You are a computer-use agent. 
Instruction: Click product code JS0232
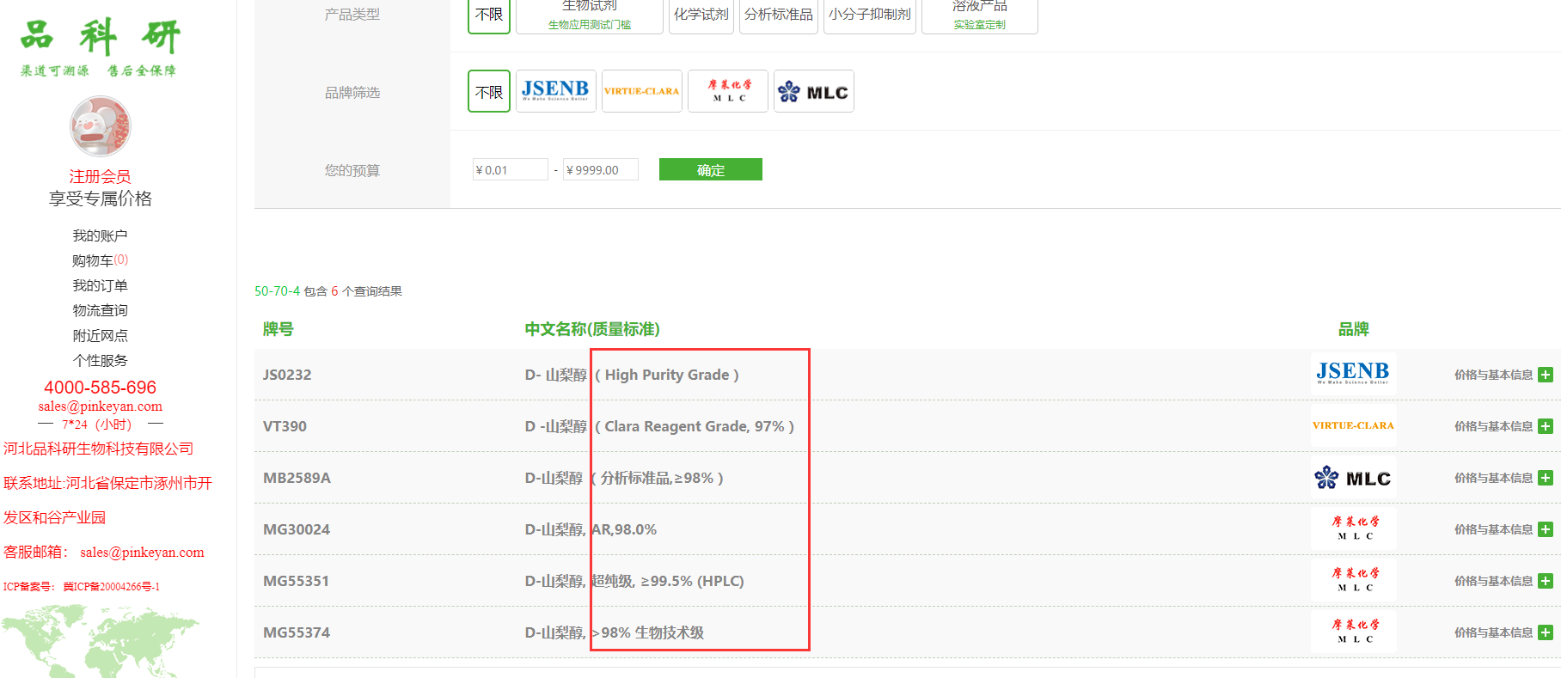pos(287,375)
